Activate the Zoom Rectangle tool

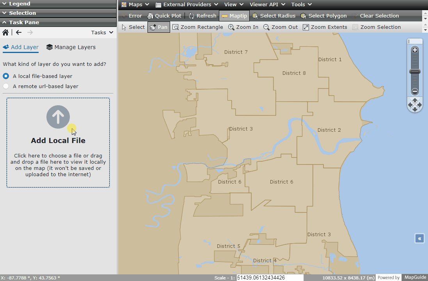pos(199,27)
